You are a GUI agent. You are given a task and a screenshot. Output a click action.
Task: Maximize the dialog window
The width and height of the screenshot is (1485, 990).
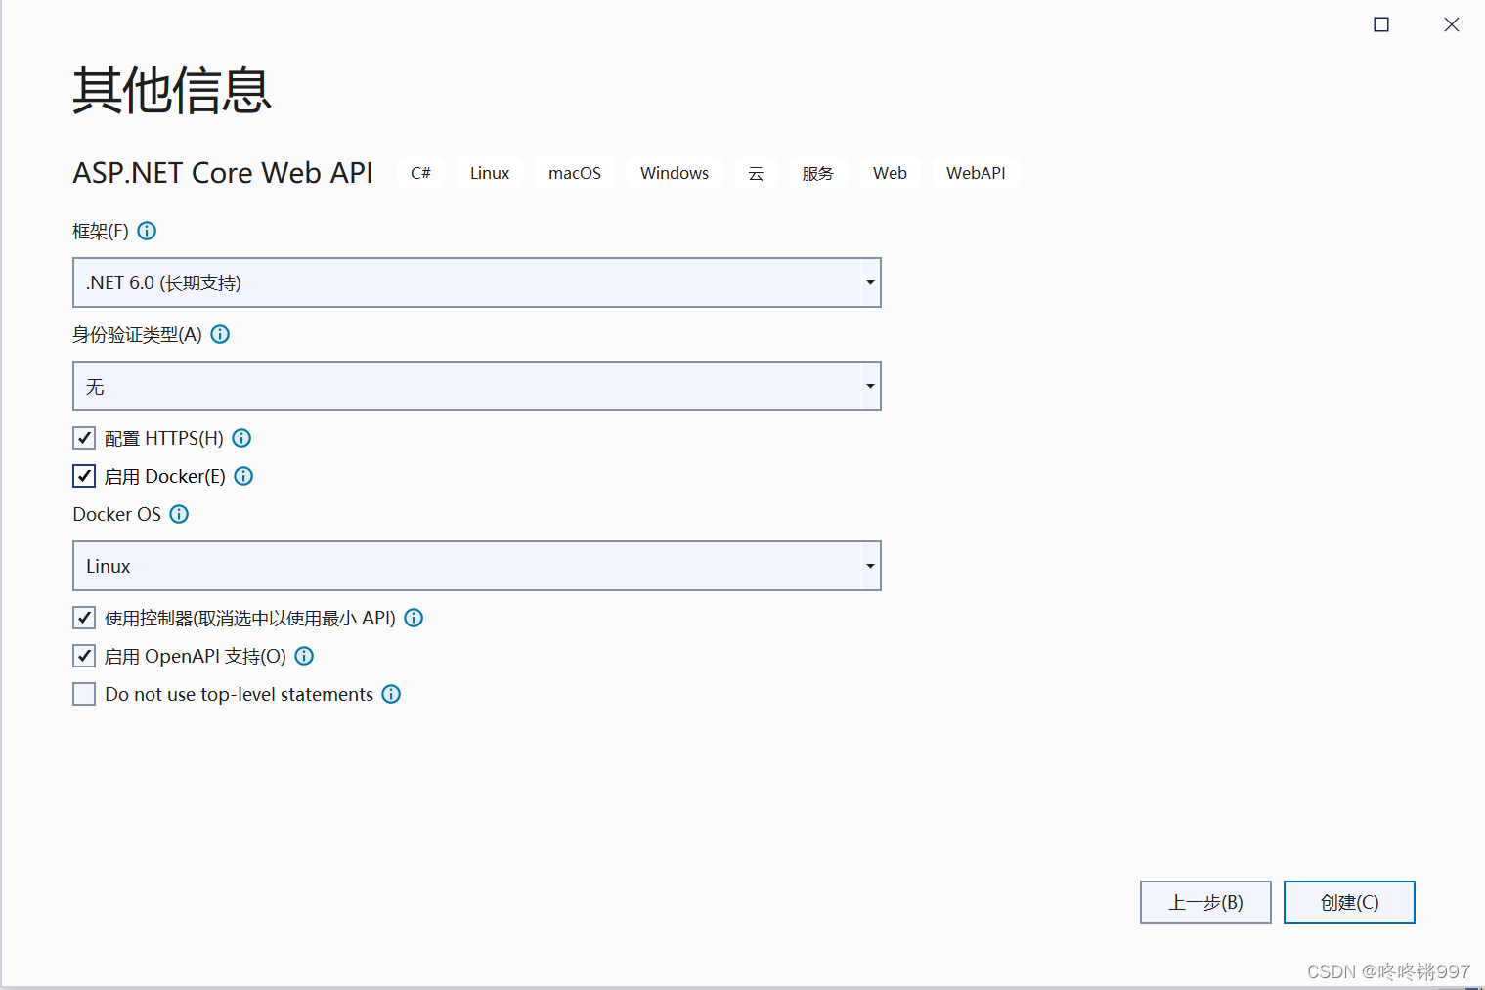pos(1381,24)
